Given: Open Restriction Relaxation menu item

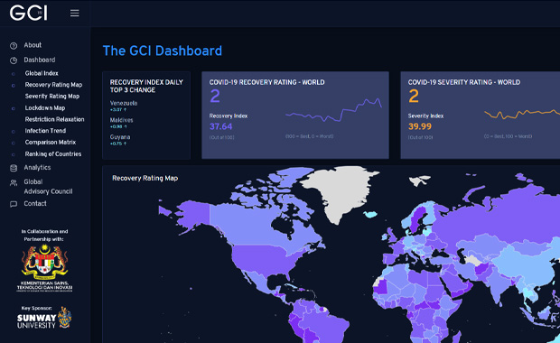Looking at the screenshot, I should (54, 119).
